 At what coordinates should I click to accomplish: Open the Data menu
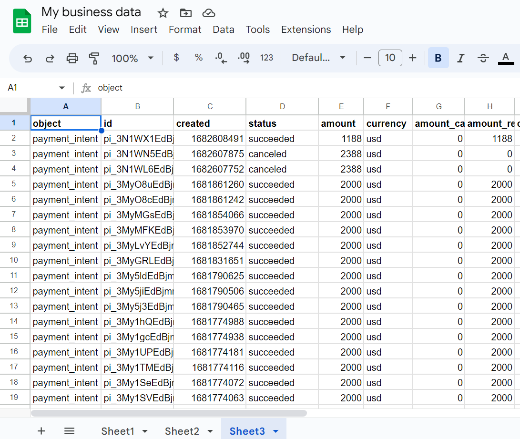pos(224,30)
